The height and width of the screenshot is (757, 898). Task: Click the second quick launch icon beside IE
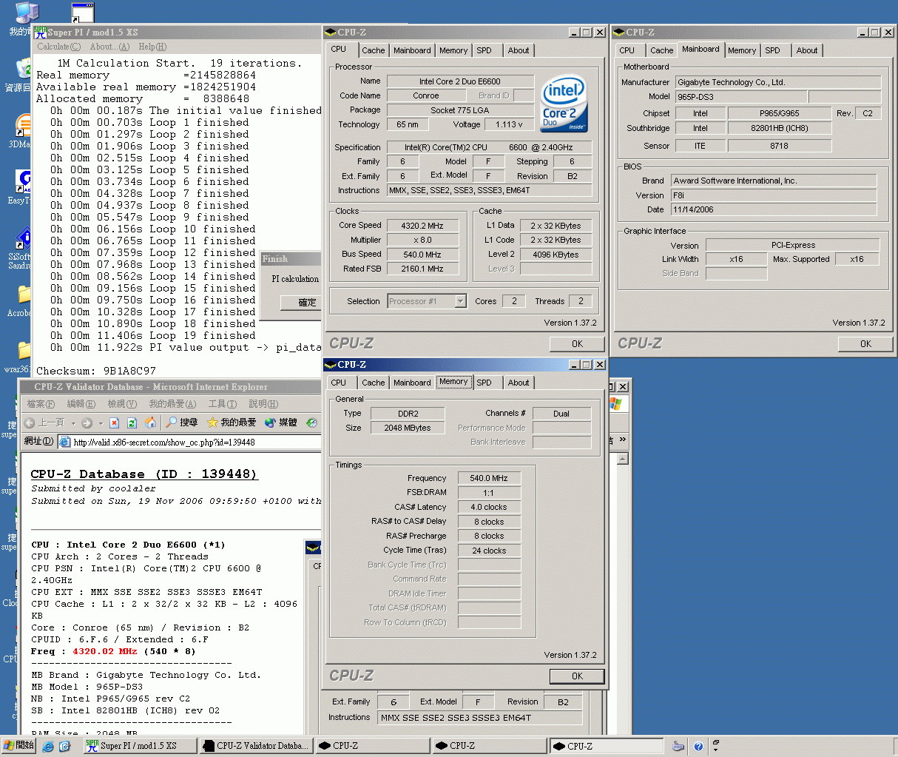[64, 747]
